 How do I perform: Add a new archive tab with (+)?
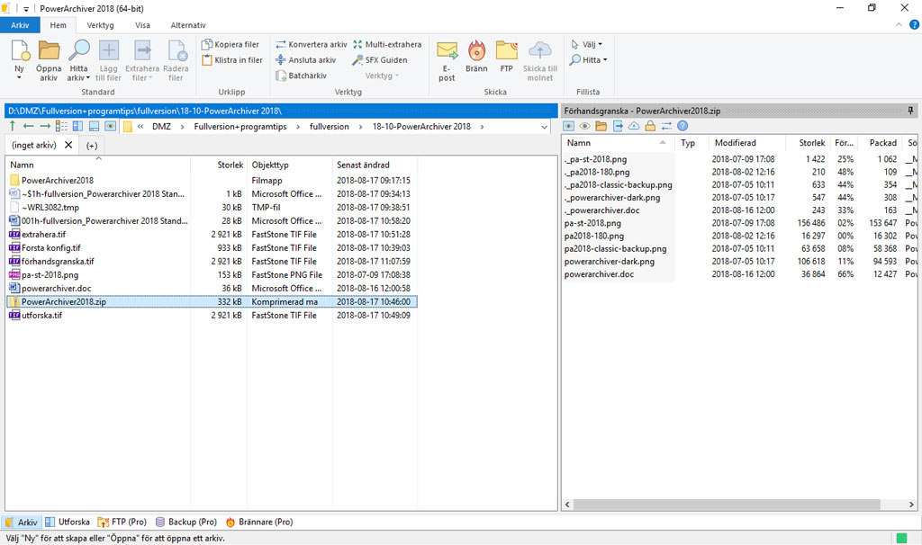pos(92,146)
